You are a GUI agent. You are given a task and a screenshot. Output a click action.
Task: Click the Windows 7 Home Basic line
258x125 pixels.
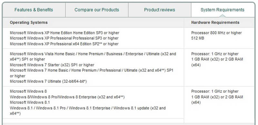coord(92,73)
